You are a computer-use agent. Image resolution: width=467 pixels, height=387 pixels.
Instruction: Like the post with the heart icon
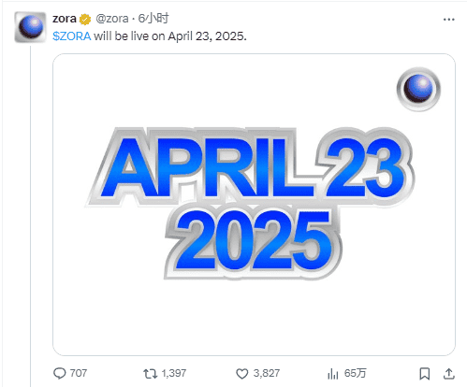point(241,373)
